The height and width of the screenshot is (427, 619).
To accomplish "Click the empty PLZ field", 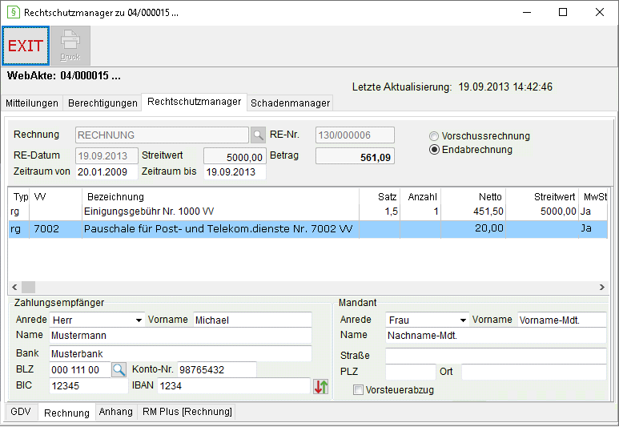I will point(411,372).
